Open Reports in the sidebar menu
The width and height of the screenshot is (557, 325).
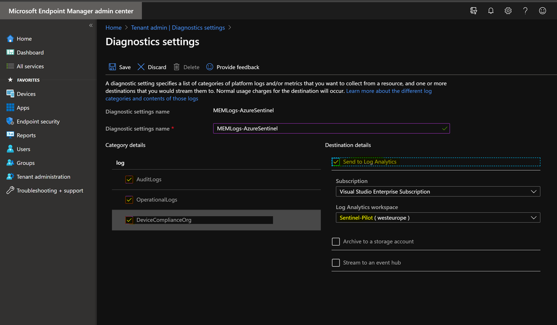26,135
